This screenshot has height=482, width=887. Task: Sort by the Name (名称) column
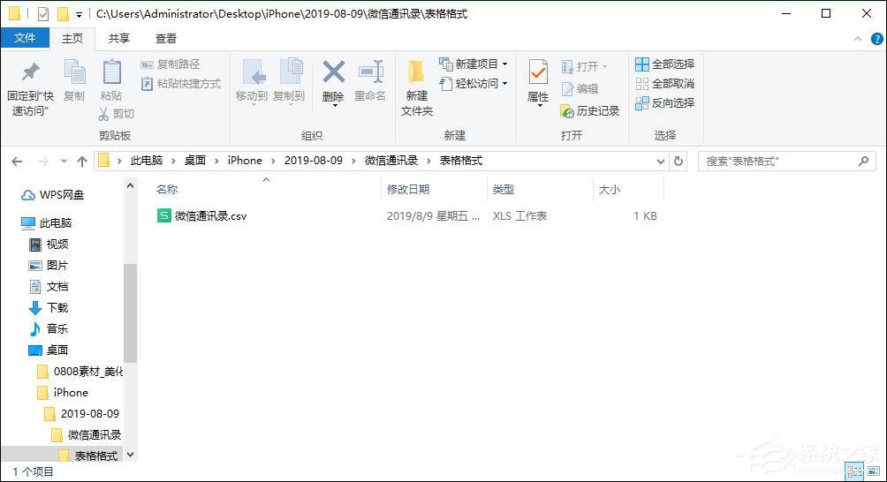pyautogui.click(x=168, y=190)
